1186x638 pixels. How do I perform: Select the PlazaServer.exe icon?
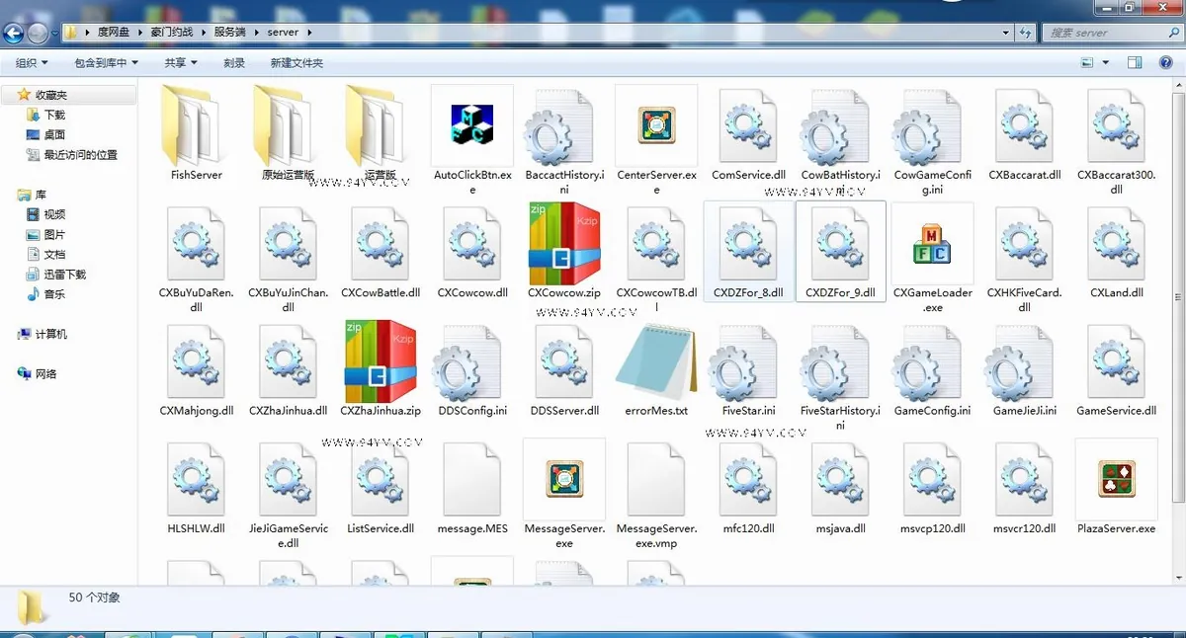click(x=1116, y=478)
